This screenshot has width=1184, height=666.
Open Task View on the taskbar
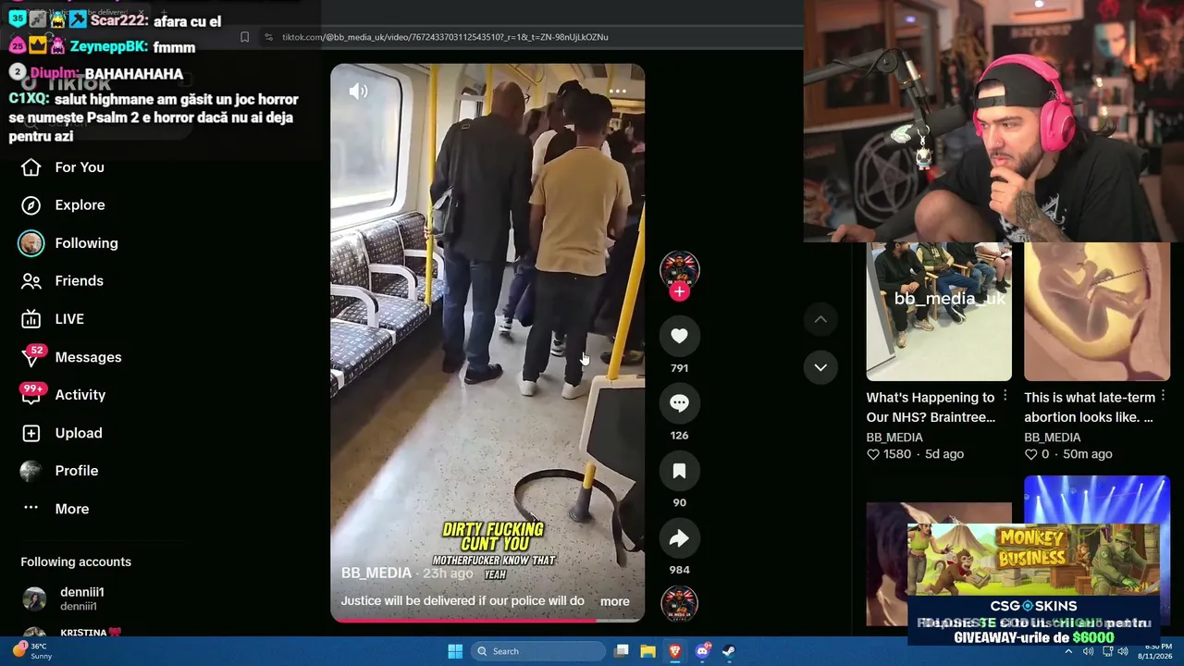tap(622, 651)
